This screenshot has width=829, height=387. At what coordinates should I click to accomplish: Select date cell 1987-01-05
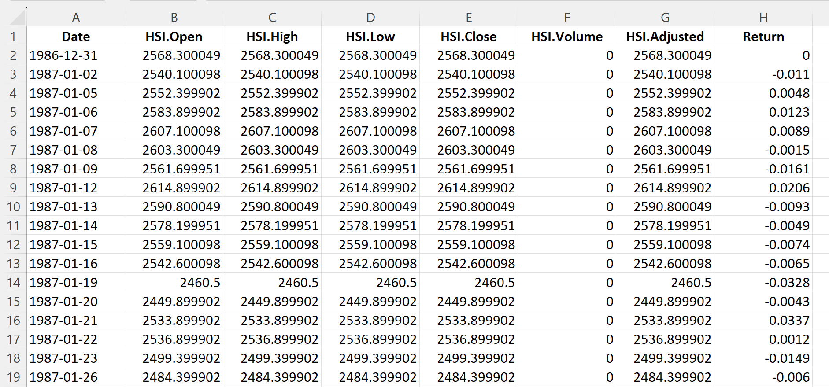click(76, 93)
